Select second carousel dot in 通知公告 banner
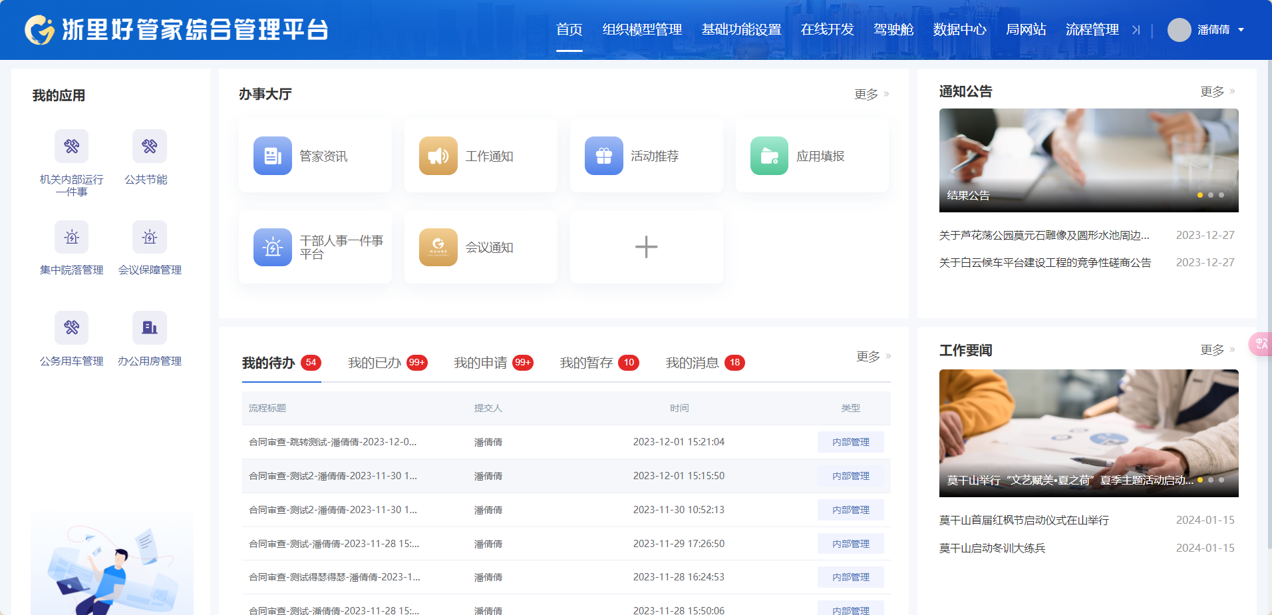 click(x=1211, y=195)
